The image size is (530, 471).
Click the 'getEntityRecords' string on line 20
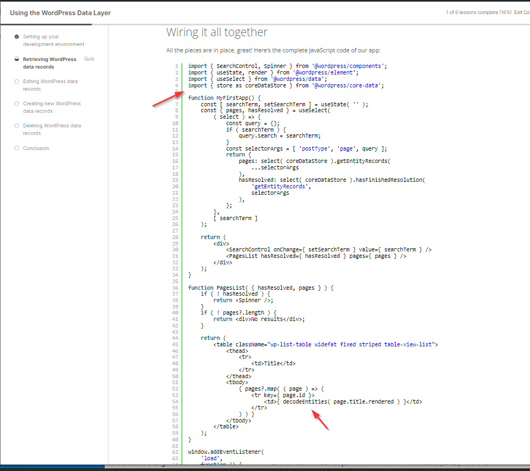[x=281, y=187]
